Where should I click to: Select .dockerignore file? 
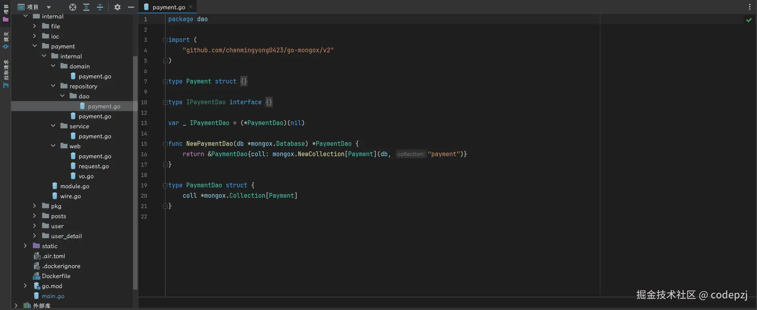pos(61,266)
